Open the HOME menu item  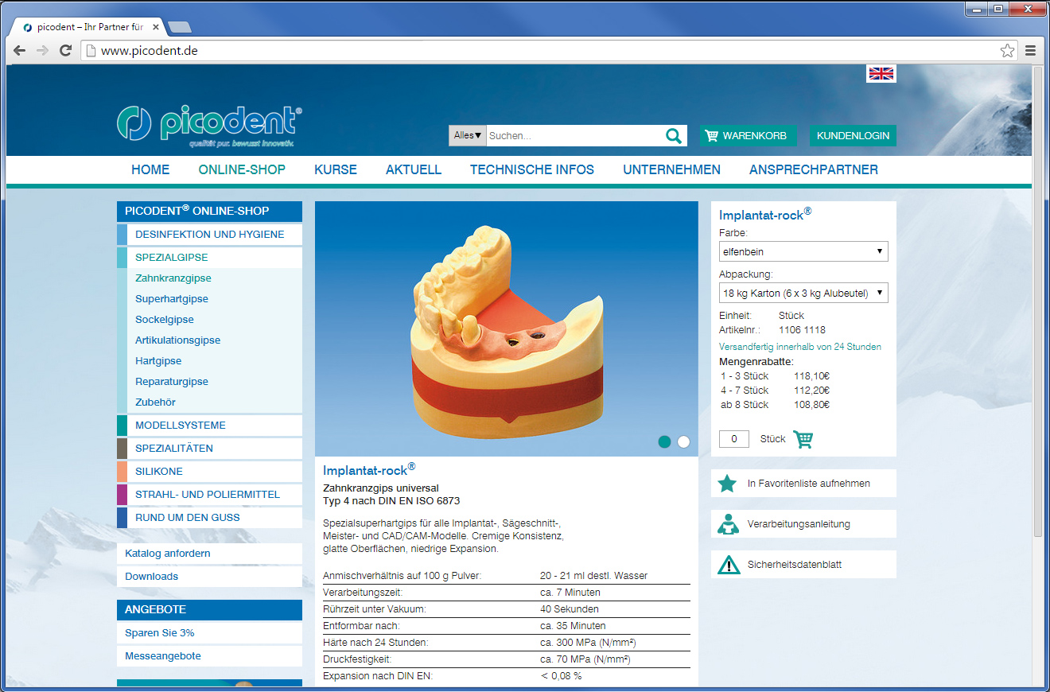(150, 169)
